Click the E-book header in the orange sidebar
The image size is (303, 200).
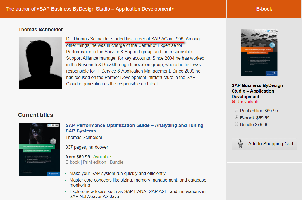(x=264, y=9)
